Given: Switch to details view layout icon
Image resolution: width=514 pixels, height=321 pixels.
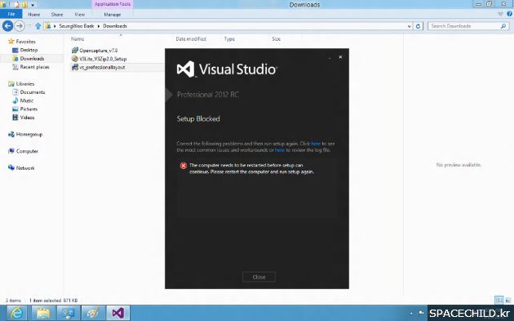Looking at the screenshot, I should pyautogui.click(x=499, y=300).
